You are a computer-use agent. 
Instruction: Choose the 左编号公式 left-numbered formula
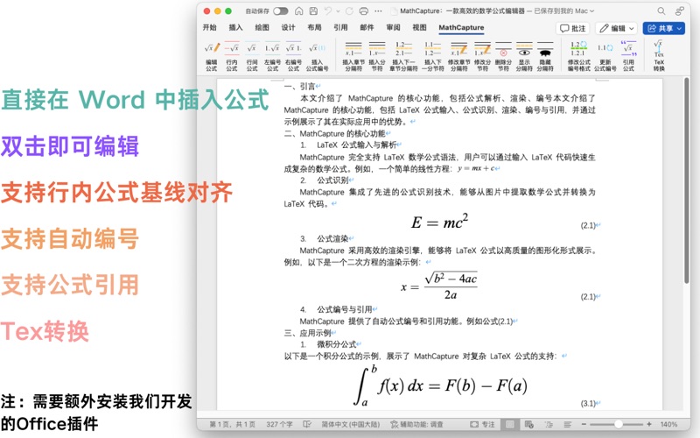272,56
